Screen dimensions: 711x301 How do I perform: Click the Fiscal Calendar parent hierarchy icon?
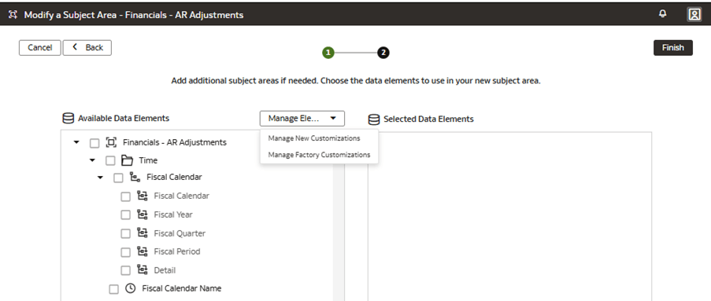coord(135,177)
